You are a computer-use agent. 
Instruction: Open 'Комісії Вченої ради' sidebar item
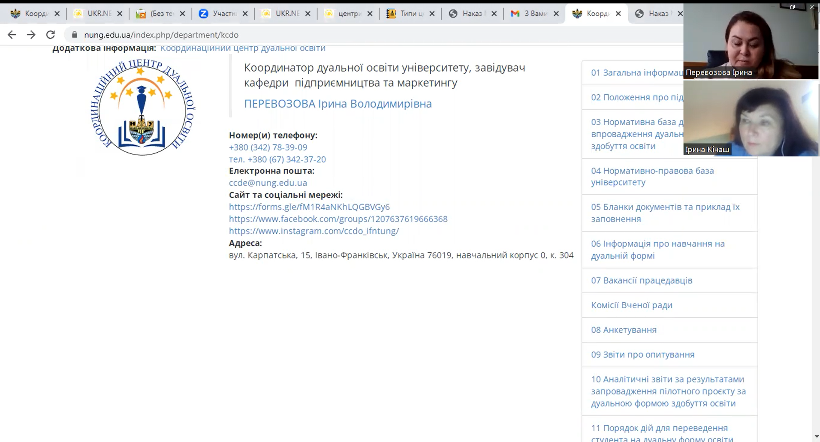631,305
